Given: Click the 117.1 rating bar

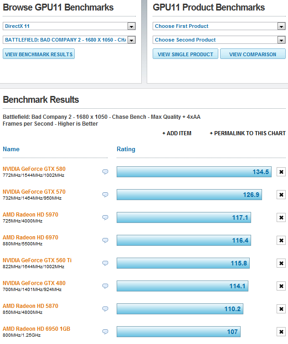Looking at the screenshot, I should coord(184,217).
